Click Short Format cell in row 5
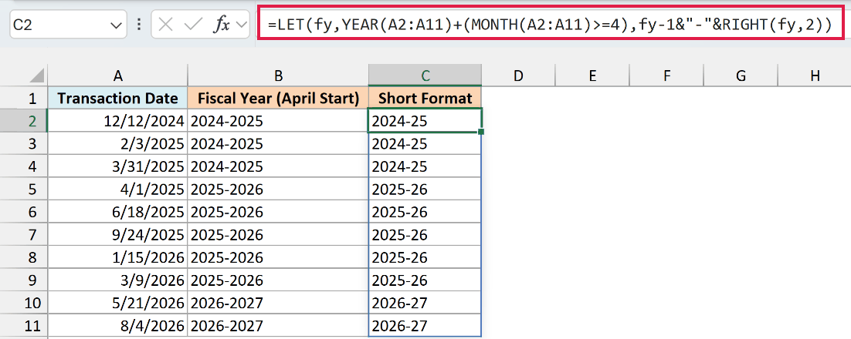 [x=425, y=189]
